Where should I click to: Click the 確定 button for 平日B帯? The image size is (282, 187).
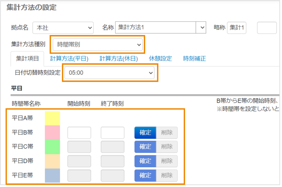click(x=145, y=133)
